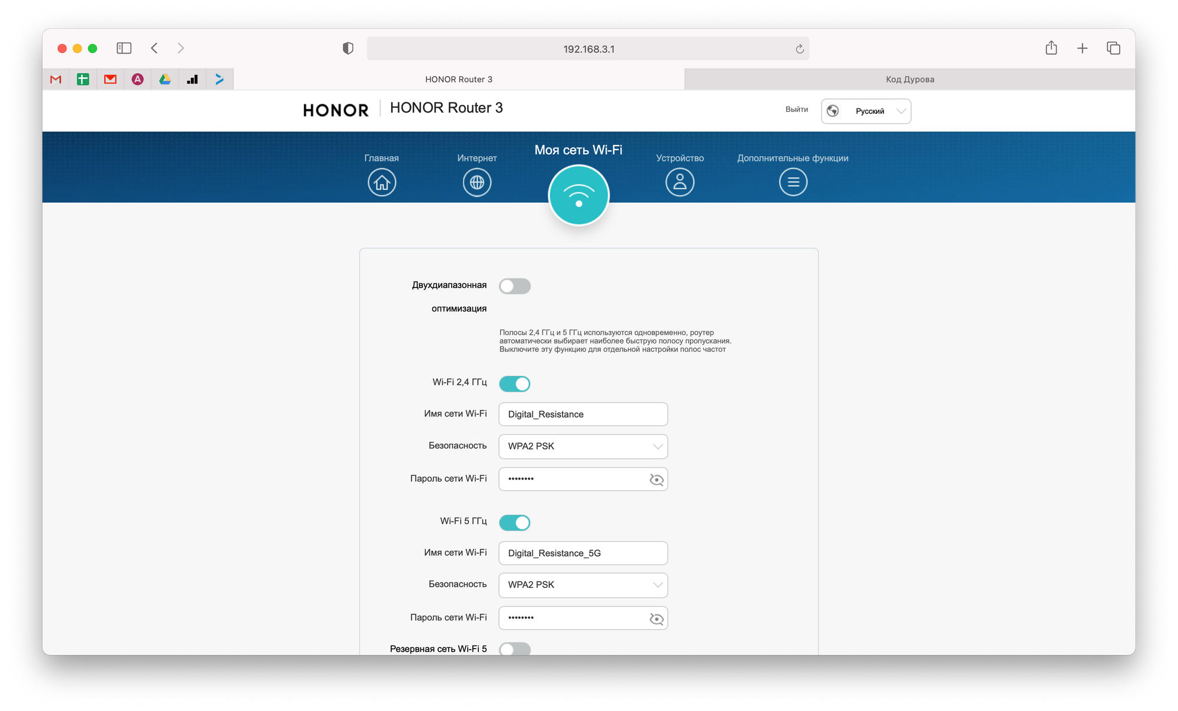The image size is (1178, 711).
Task: Click the Safari sidebar toggle icon
Action: click(124, 48)
